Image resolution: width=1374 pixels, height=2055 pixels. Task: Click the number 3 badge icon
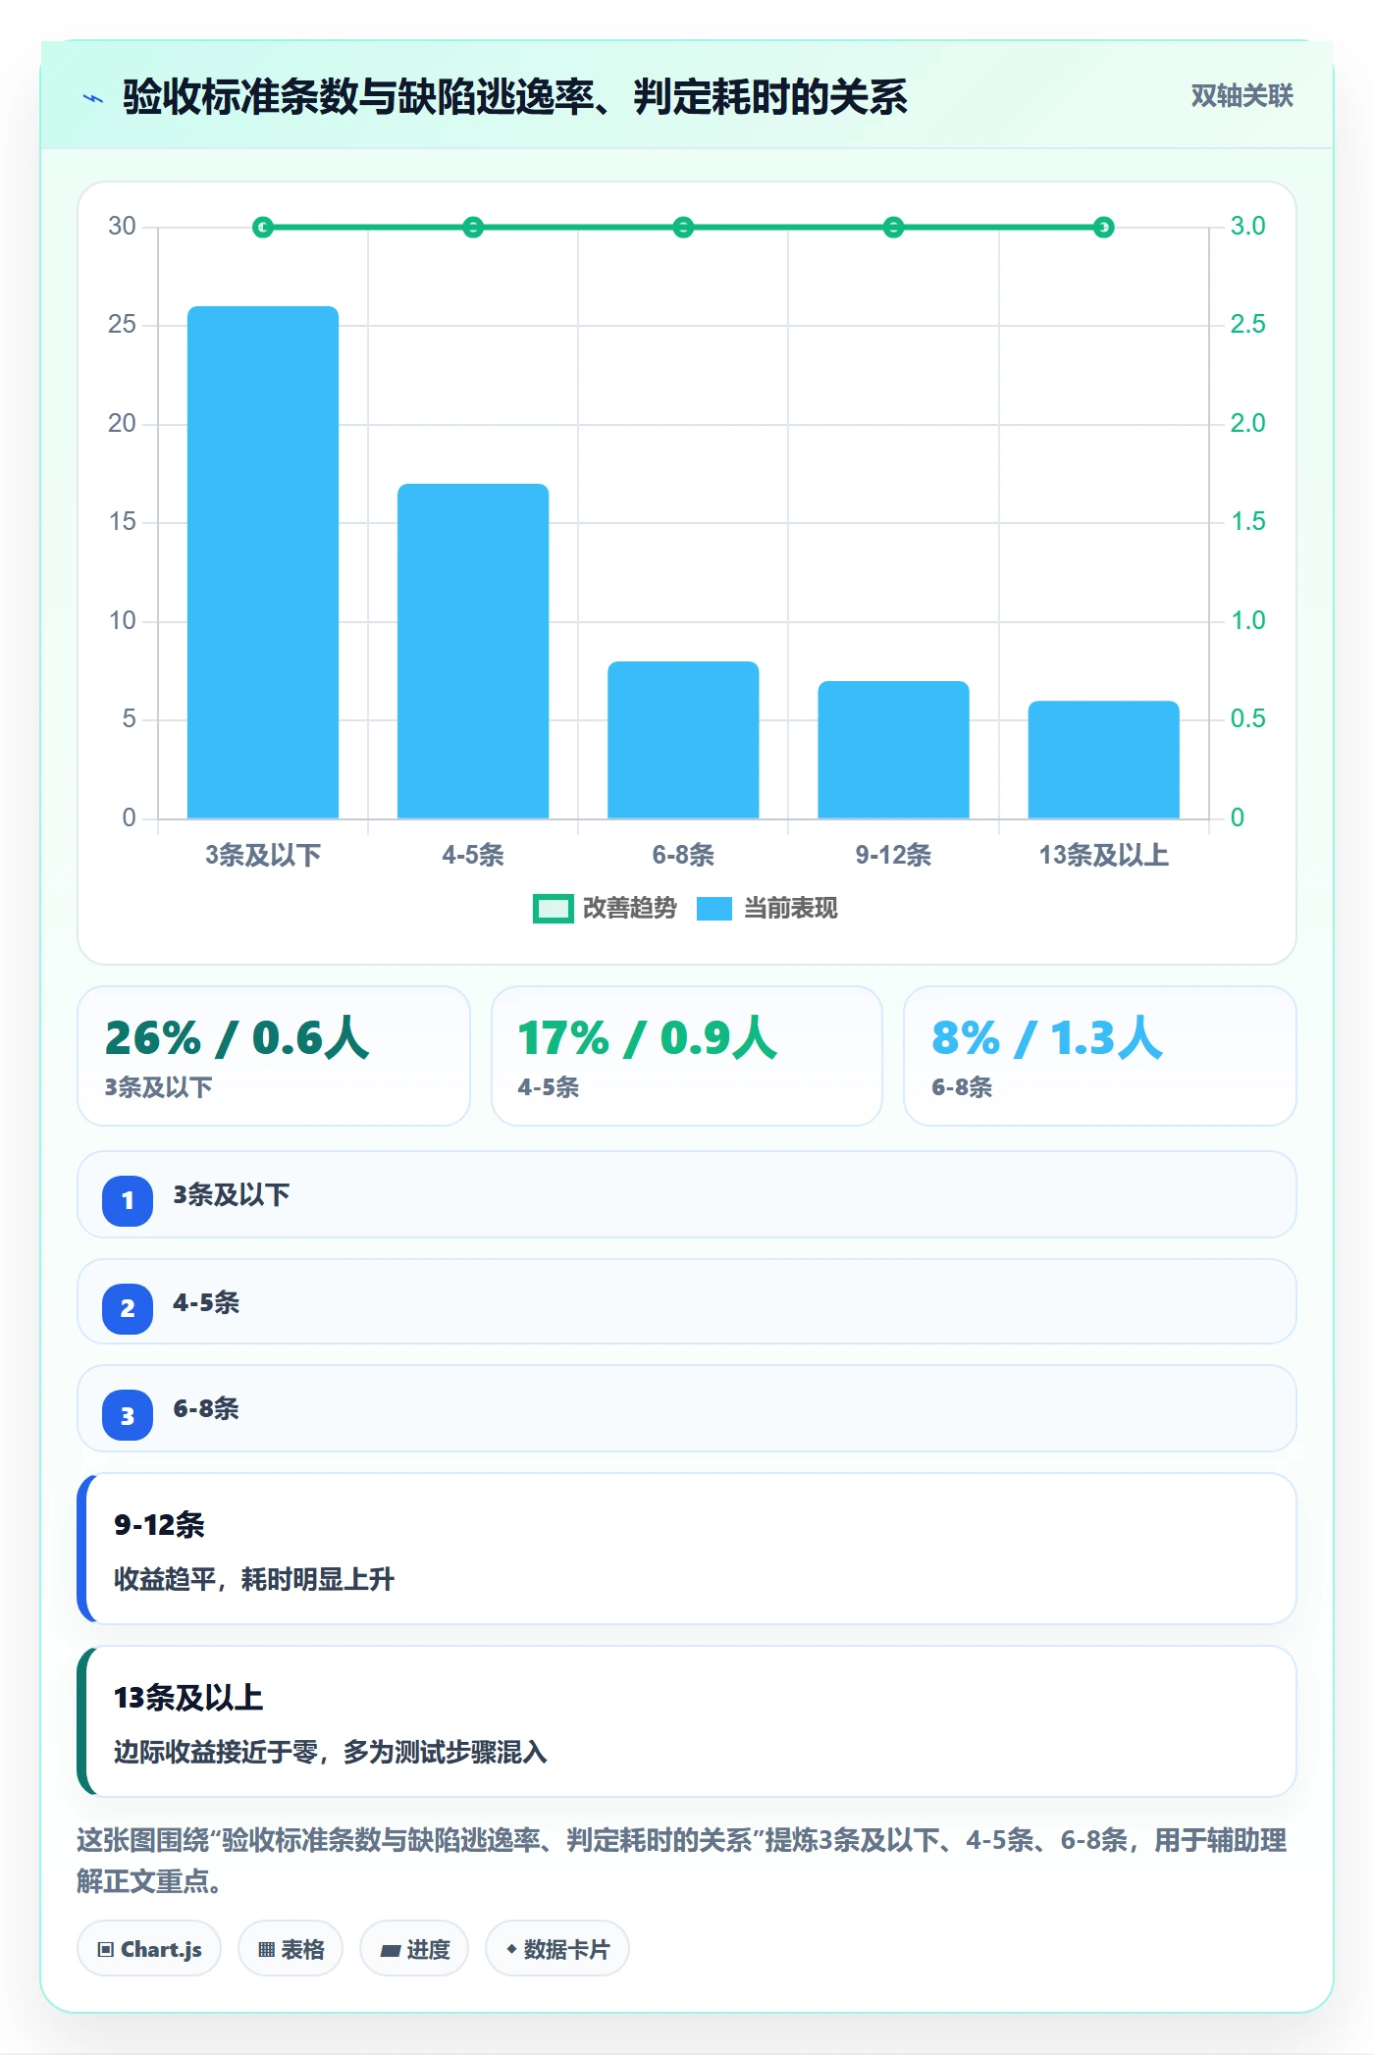click(x=128, y=1415)
